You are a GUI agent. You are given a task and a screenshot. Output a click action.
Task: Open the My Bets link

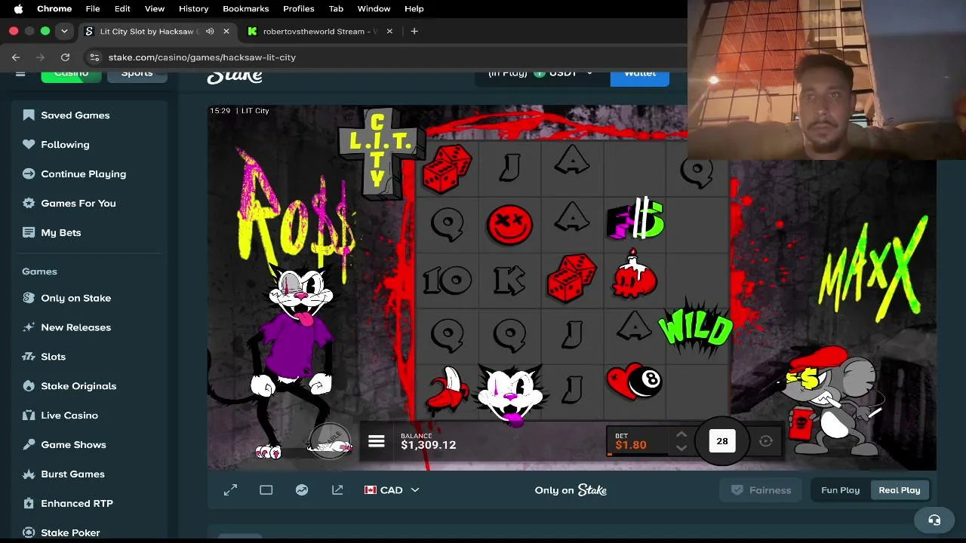tap(61, 233)
